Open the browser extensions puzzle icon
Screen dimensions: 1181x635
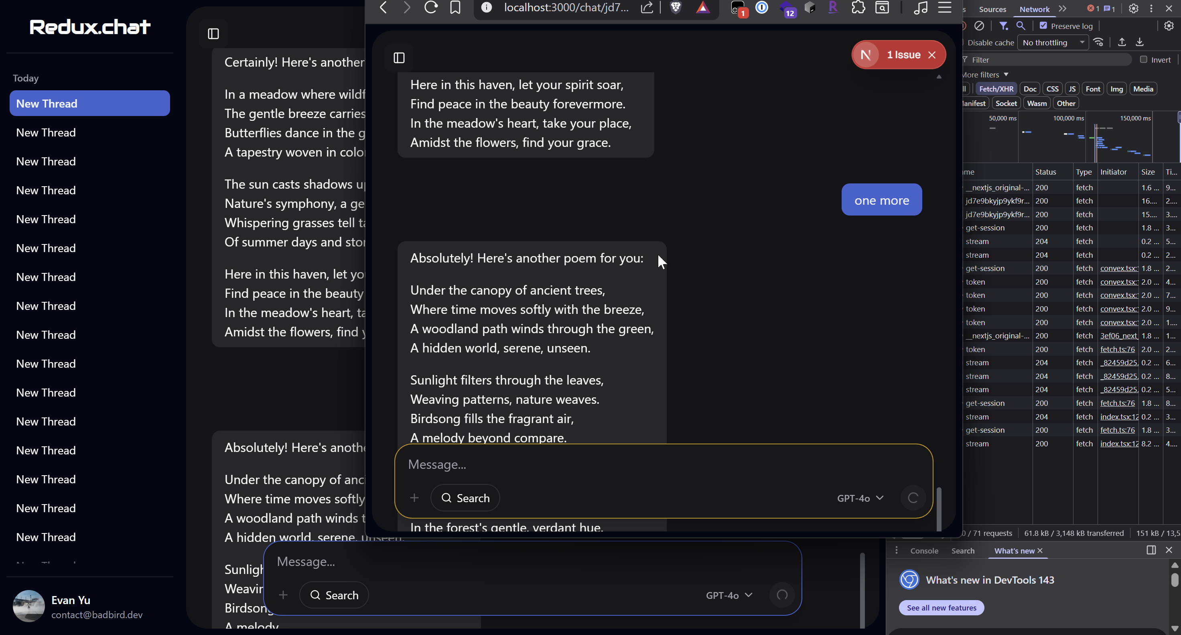(x=858, y=7)
